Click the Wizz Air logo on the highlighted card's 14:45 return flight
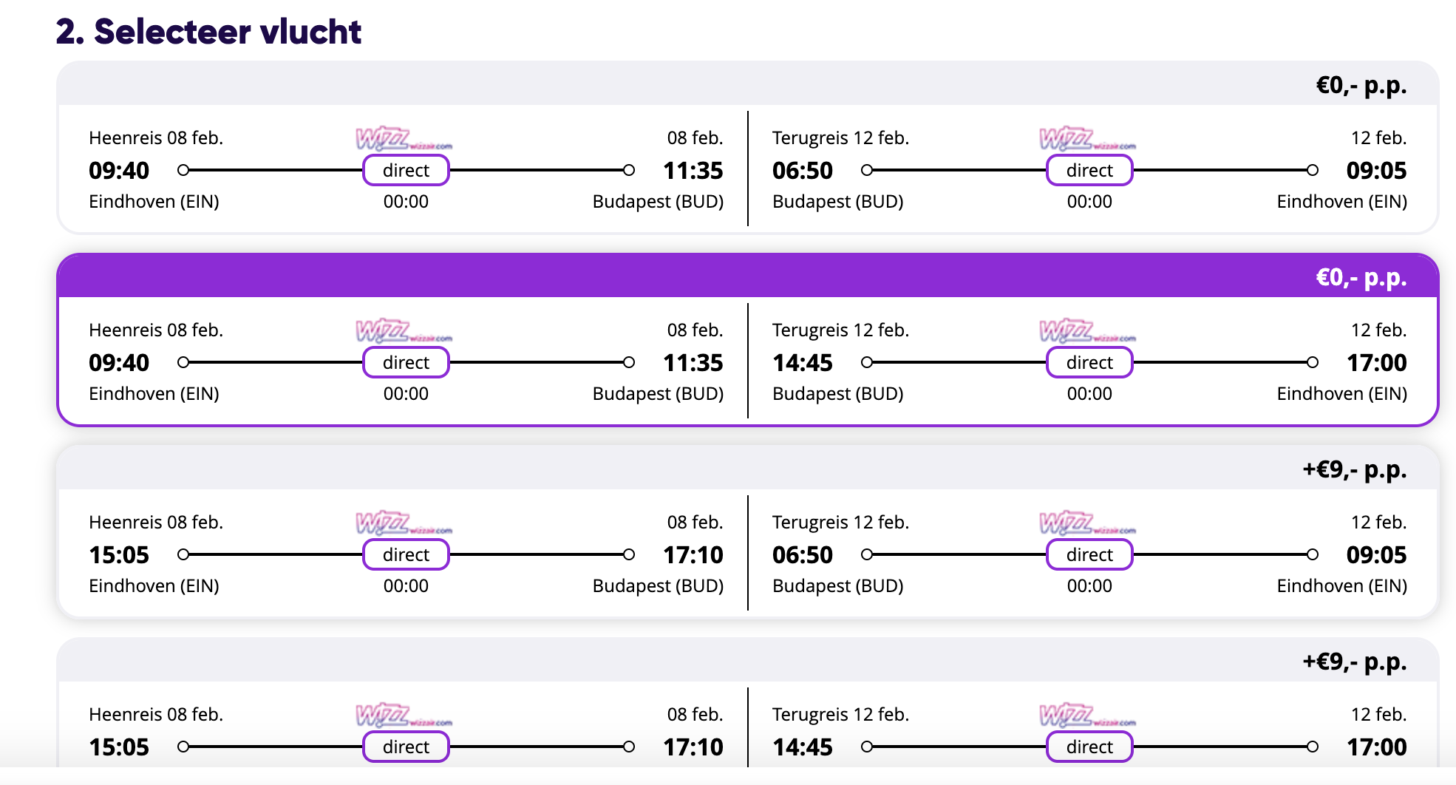 coord(1086,331)
